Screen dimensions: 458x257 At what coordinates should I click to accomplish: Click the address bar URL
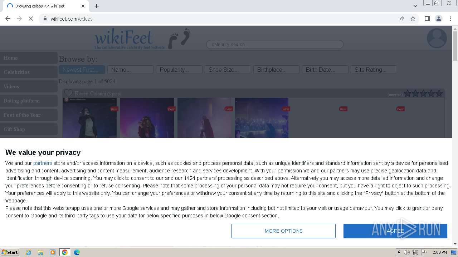pyautogui.click(x=72, y=19)
